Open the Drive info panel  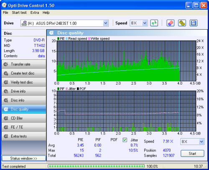point(24,91)
